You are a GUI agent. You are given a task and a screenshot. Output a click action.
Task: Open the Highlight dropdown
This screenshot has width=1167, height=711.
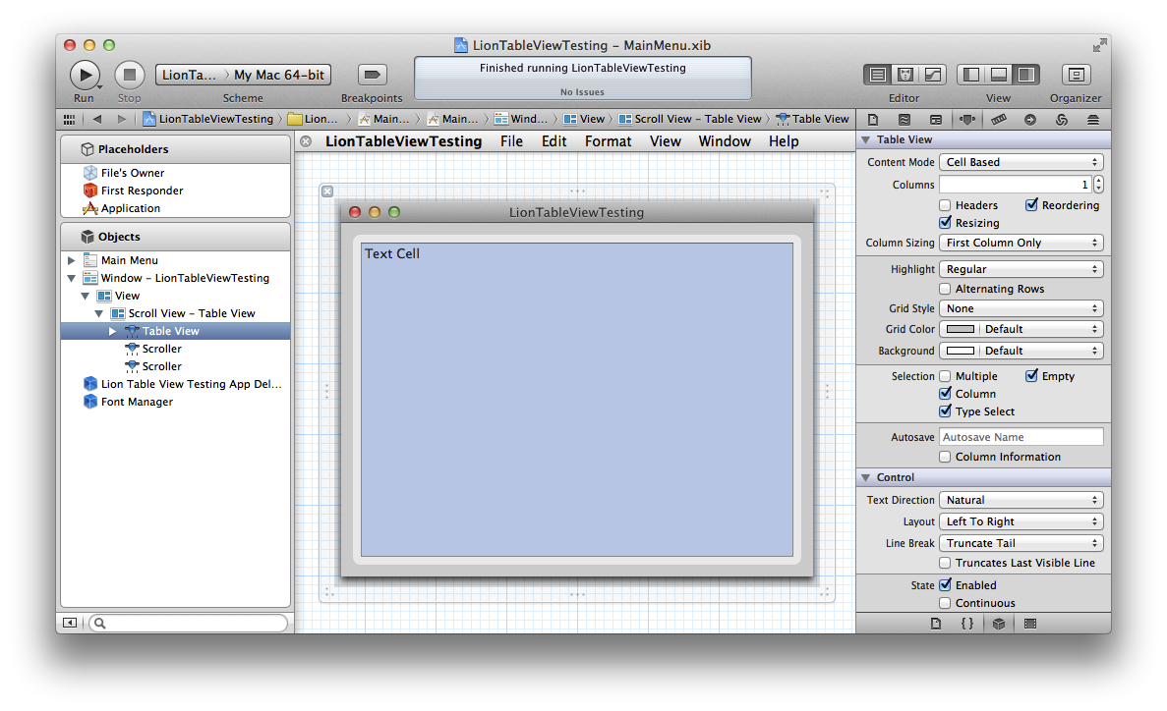pyautogui.click(x=1021, y=269)
